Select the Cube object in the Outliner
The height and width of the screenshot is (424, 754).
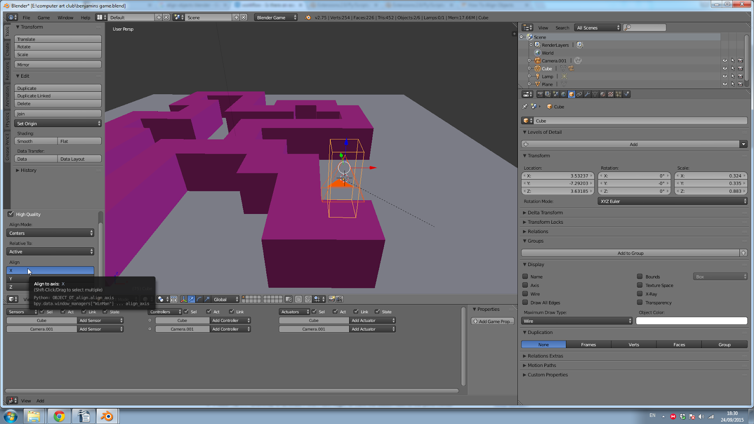(x=547, y=68)
